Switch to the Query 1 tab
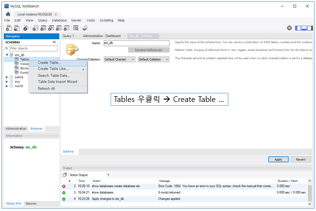Image resolution: width=316 pixels, height=211 pixels. pyautogui.click(x=68, y=36)
